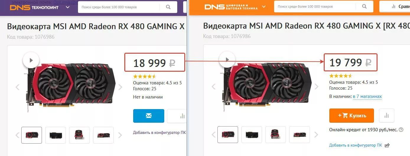Viewport: 410px width, 156px height.
Task: Expand the DNS orange header dropdown chevron
Action: pyautogui.click(x=264, y=6)
